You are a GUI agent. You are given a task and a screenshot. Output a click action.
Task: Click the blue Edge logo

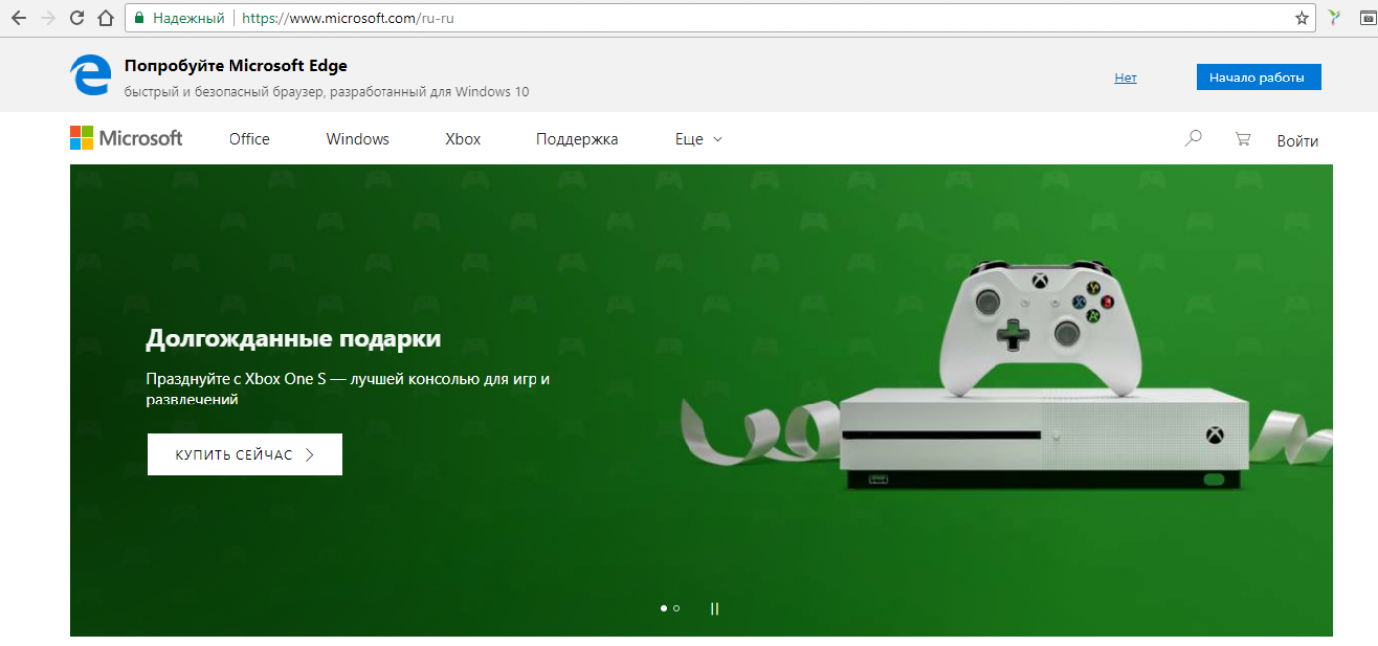point(89,76)
